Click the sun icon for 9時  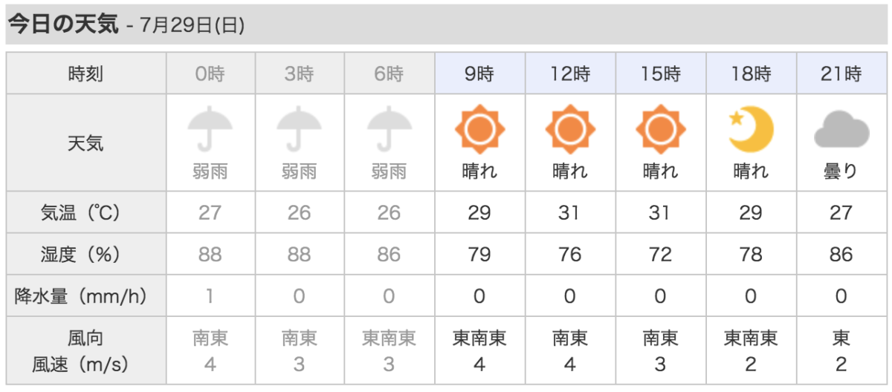(479, 129)
